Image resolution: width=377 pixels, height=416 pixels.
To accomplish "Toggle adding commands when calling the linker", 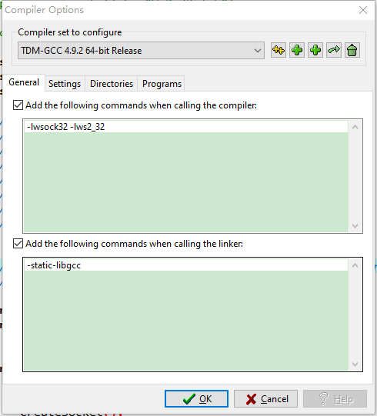I will pos(18,243).
